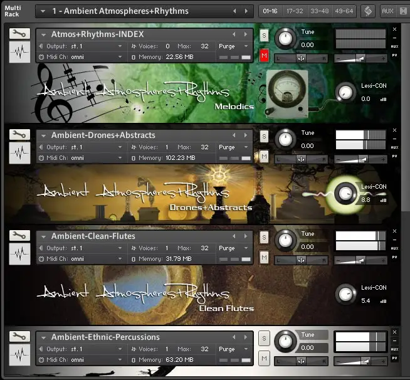Image resolution: width=410 pixels, height=380 pixels.
Task: Click waveform icon of Atmos+Rhythms-INDEX
Action: (x=19, y=52)
